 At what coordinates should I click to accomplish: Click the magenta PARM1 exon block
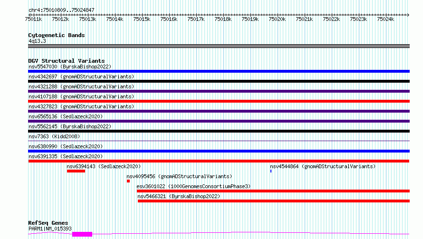pyautogui.click(x=82, y=234)
